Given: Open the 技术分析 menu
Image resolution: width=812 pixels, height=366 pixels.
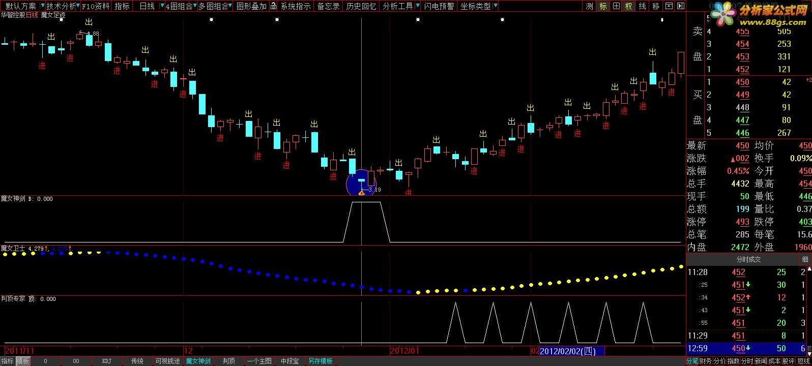Looking at the screenshot, I should click(x=61, y=6).
